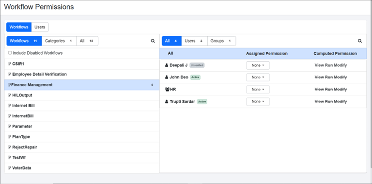This screenshot has width=372, height=184.
Task: Click the workflow icon next to HILOutput
Action: pyautogui.click(x=10, y=95)
